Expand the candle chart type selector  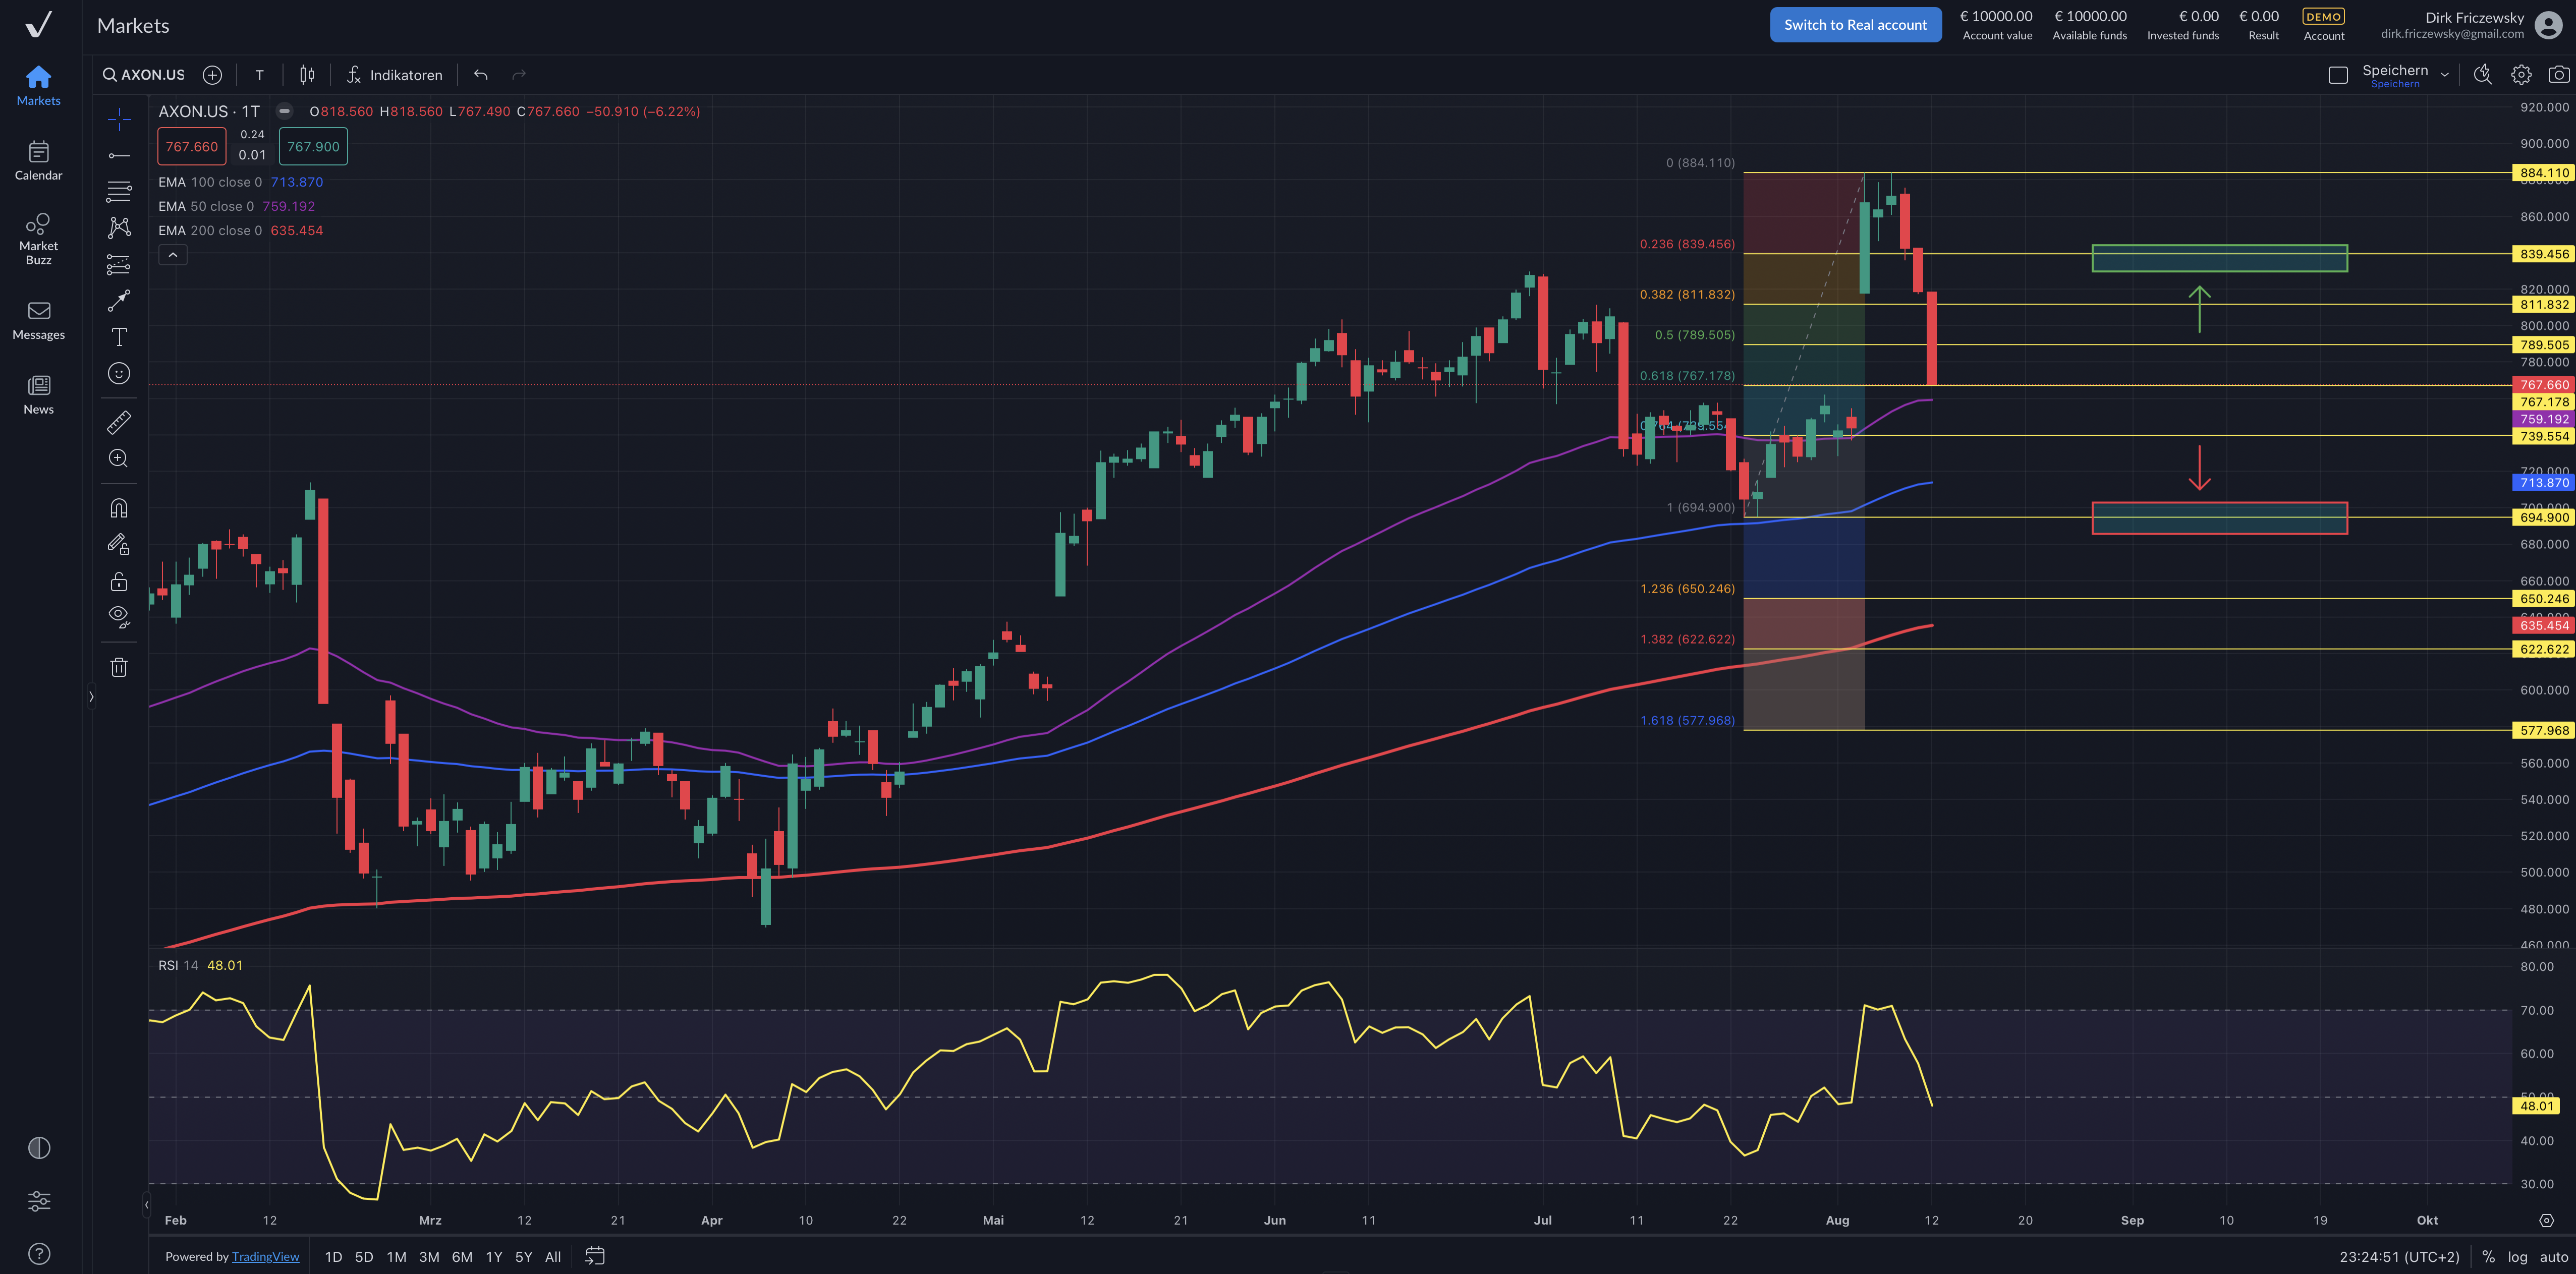pos(306,74)
